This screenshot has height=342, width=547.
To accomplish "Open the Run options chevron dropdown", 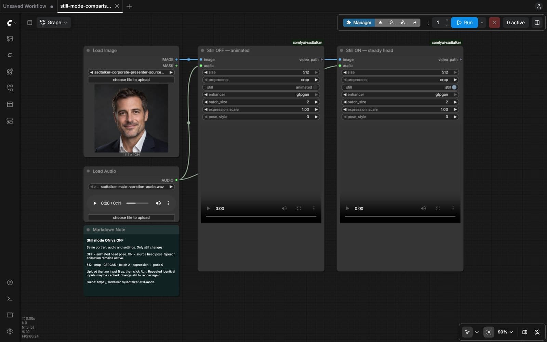I will [482, 23].
